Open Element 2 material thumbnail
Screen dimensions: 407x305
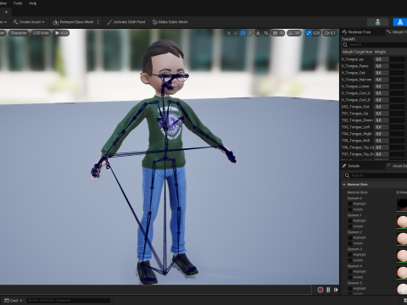point(402,238)
